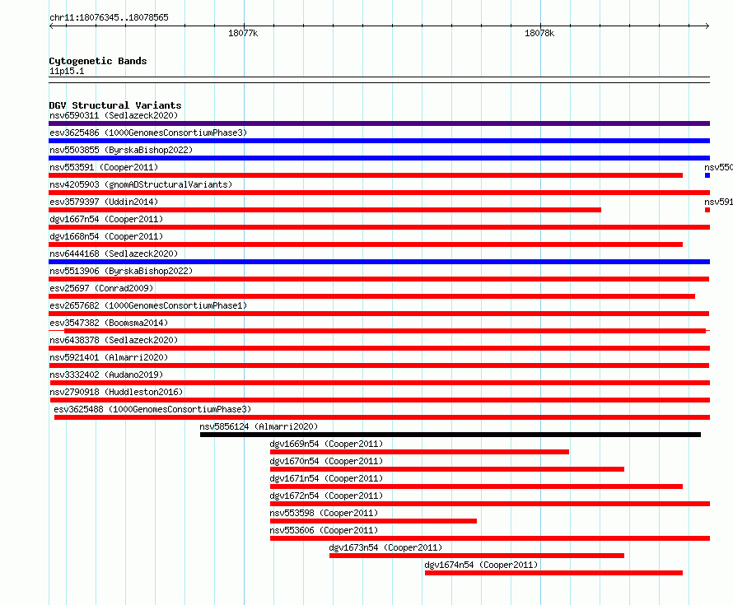The height and width of the screenshot is (605, 733).
Task: Click the 18078k ruler marker
Action: tap(539, 33)
